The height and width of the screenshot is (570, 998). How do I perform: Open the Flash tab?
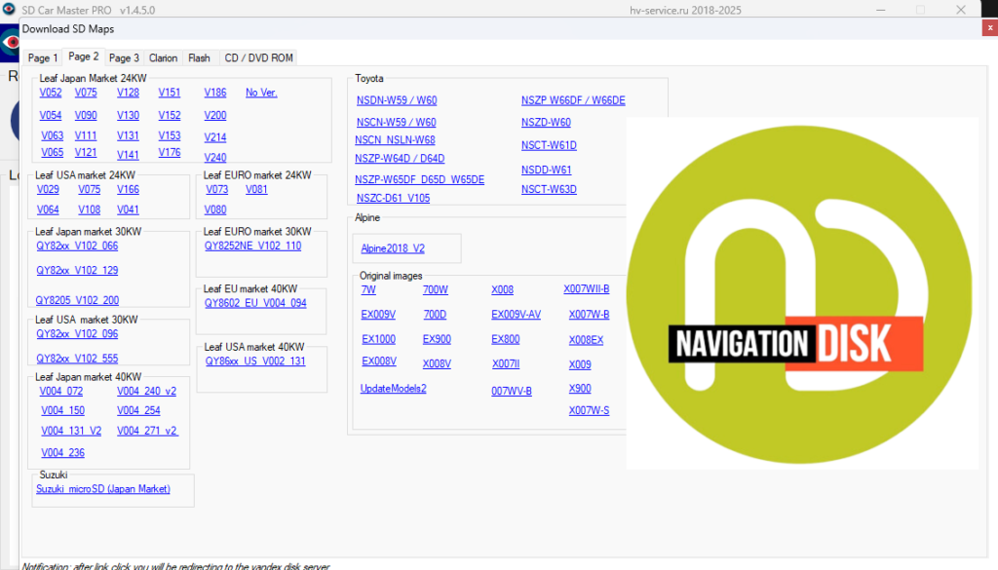click(199, 57)
